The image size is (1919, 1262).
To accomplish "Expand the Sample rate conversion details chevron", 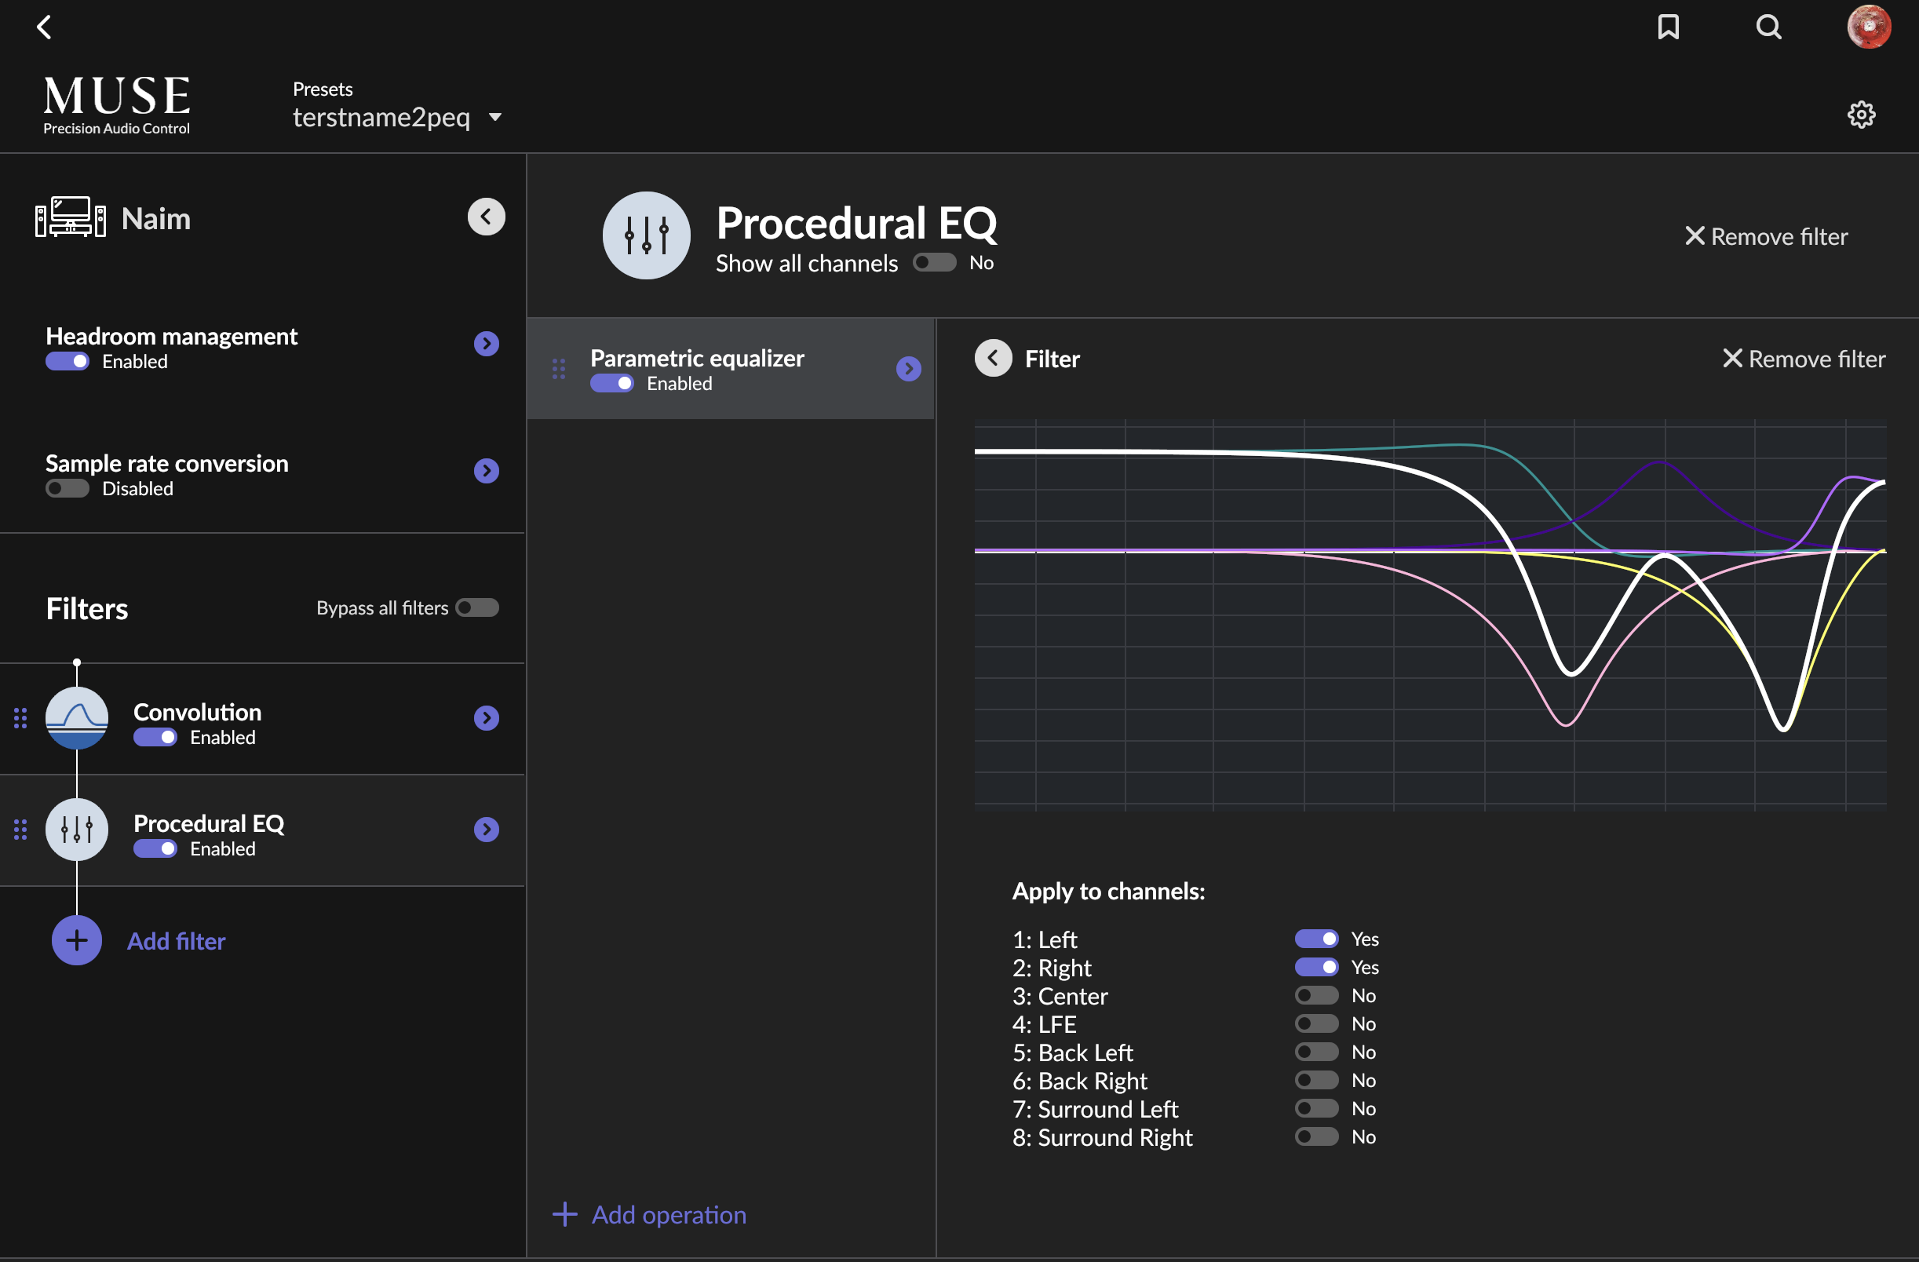I will [486, 470].
